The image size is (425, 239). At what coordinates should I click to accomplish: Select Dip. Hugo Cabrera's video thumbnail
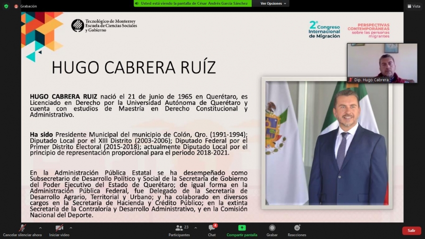382,62
